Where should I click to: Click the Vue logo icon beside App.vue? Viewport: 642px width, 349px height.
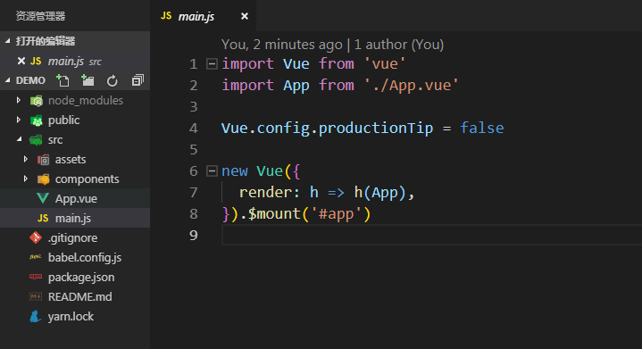click(x=43, y=198)
